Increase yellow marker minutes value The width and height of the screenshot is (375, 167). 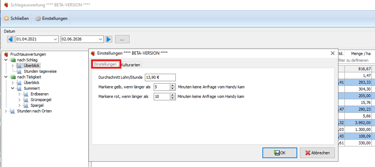[172, 85]
